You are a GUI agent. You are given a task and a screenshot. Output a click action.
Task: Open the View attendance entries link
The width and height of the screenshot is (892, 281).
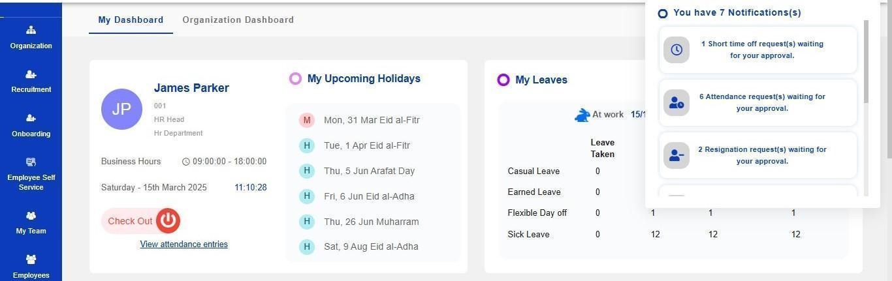[x=183, y=244]
